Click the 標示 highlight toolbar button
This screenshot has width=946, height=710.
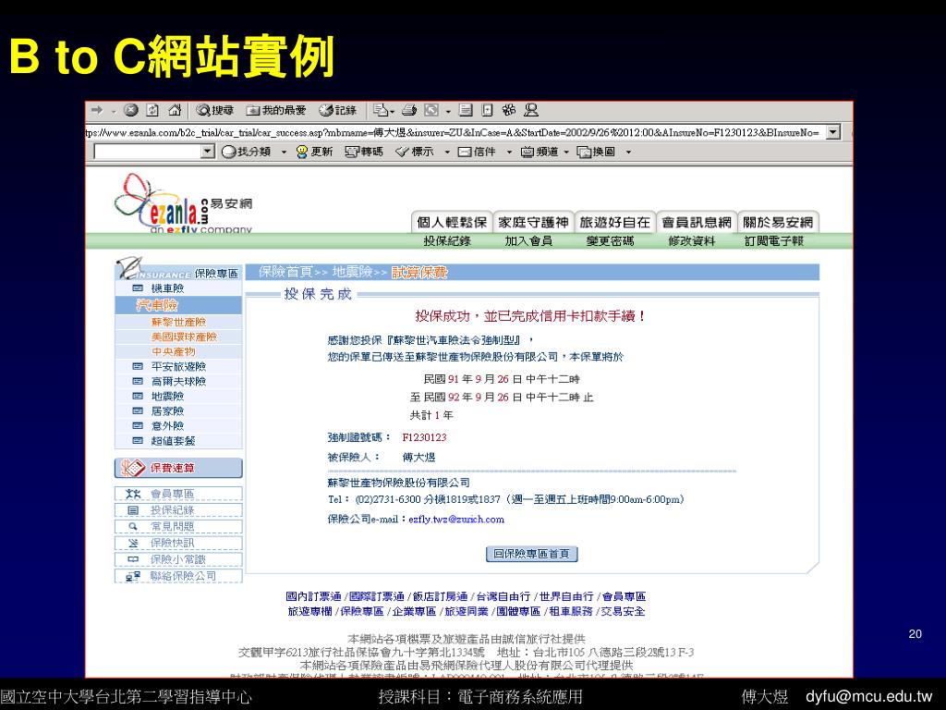point(415,152)
